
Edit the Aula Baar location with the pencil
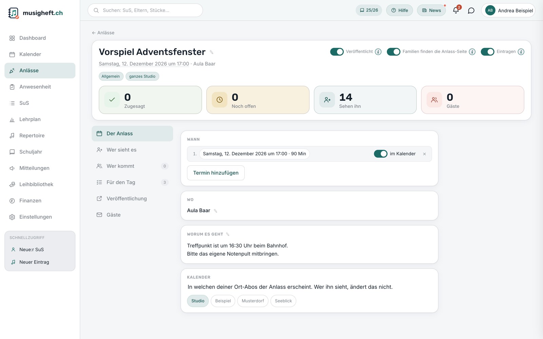coord(215,211)
